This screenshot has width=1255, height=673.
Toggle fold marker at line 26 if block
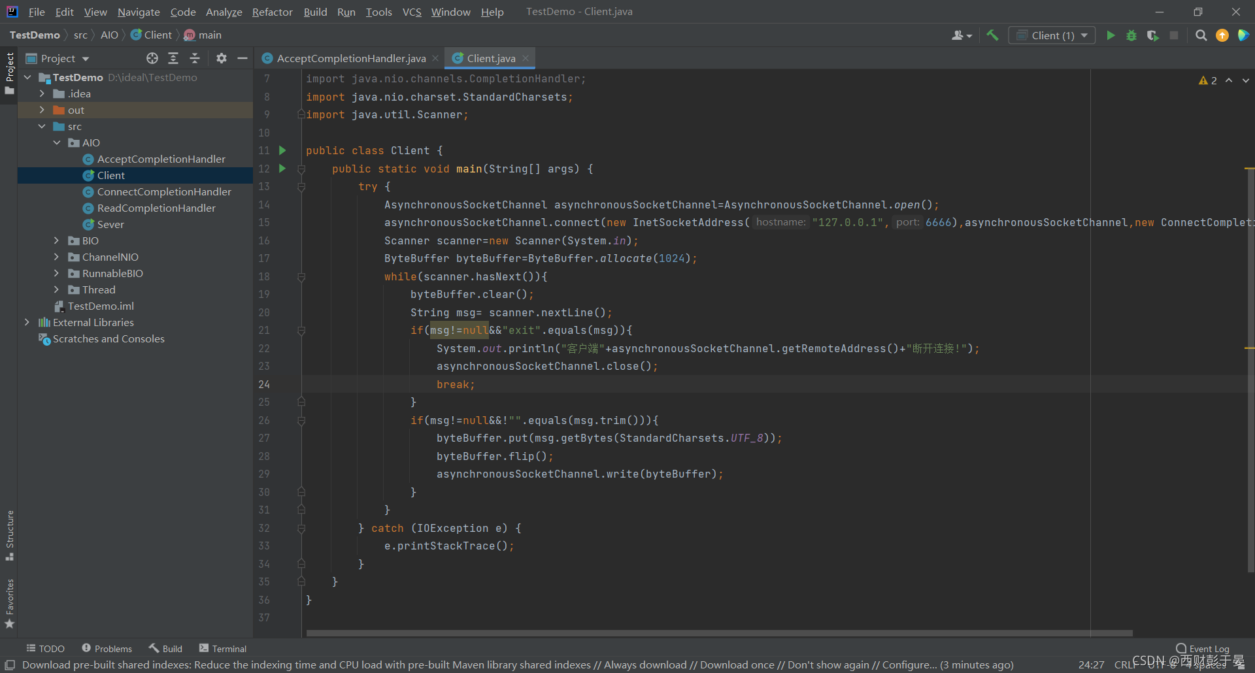coord(301,421)
